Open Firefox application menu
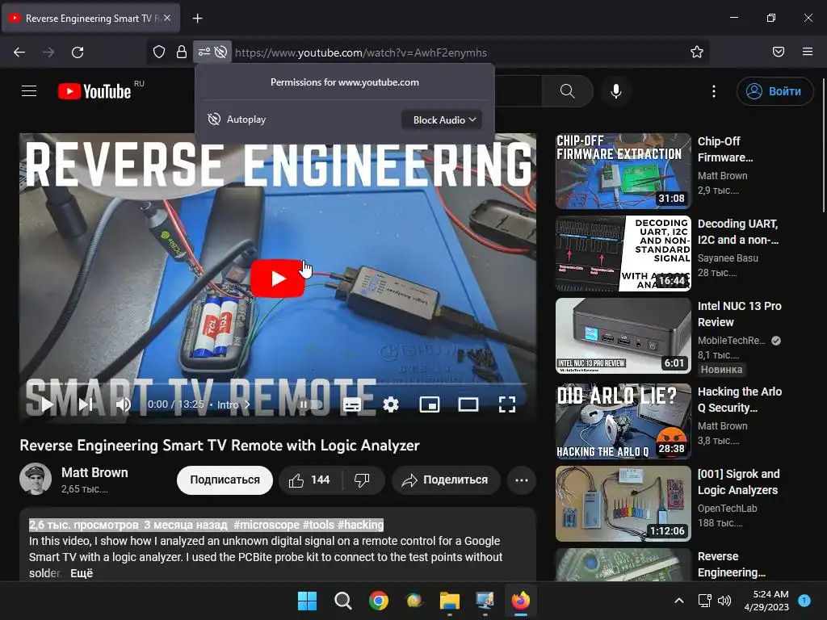Viewport: 827px width, 620px height. (808, 52)
